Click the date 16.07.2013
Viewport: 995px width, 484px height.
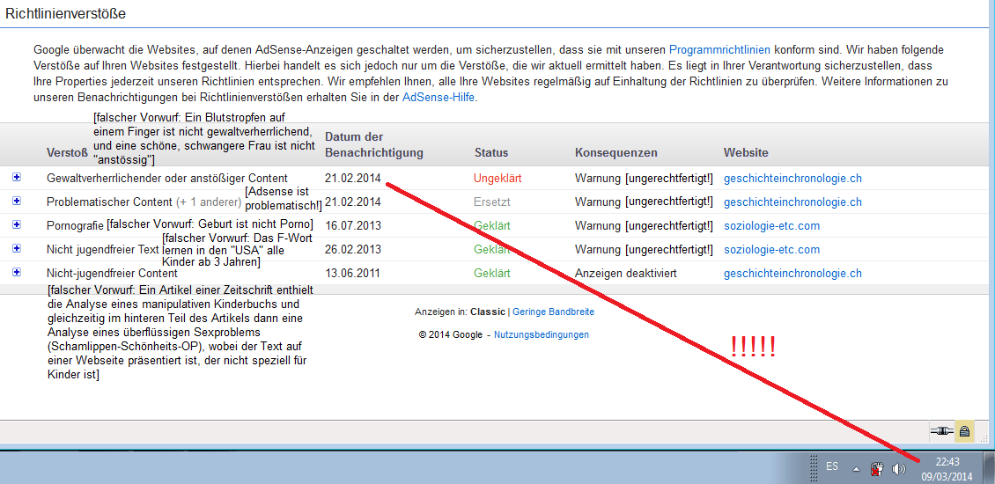(x=353, y=226)
